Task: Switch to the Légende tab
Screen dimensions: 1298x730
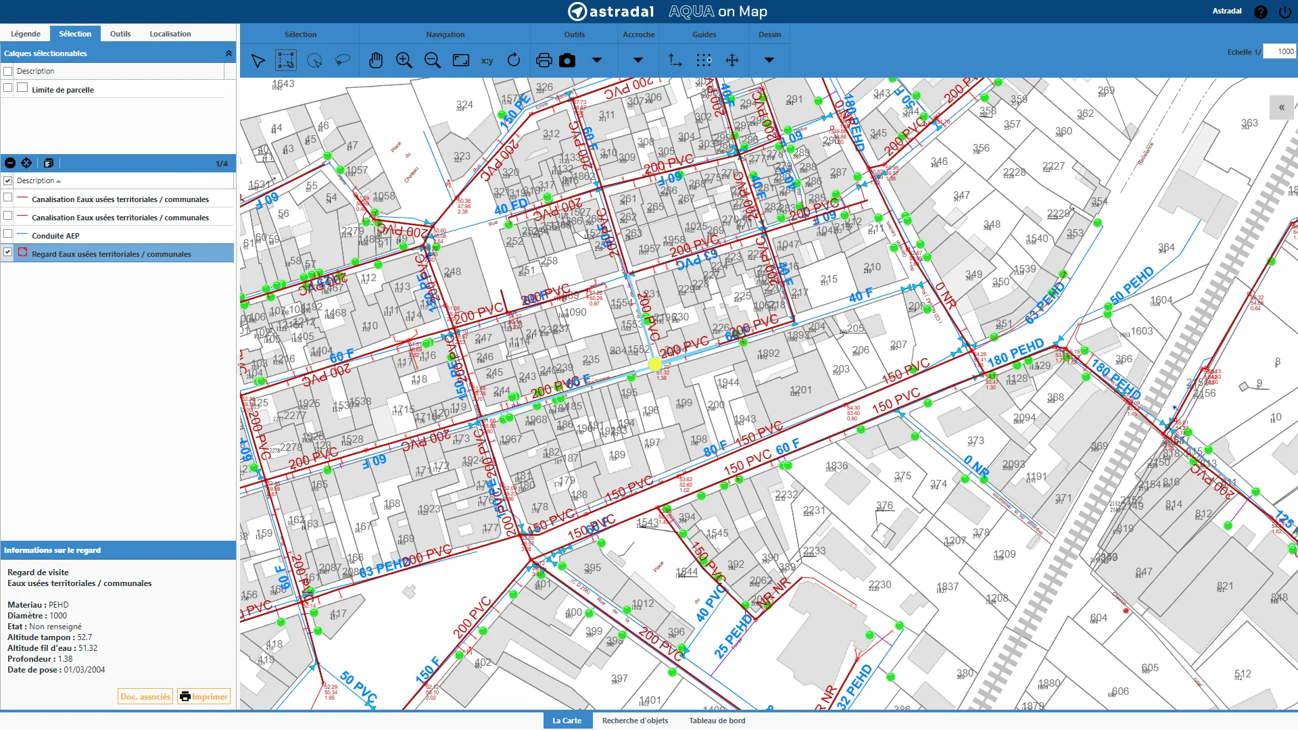Action: tap(26, 34)
